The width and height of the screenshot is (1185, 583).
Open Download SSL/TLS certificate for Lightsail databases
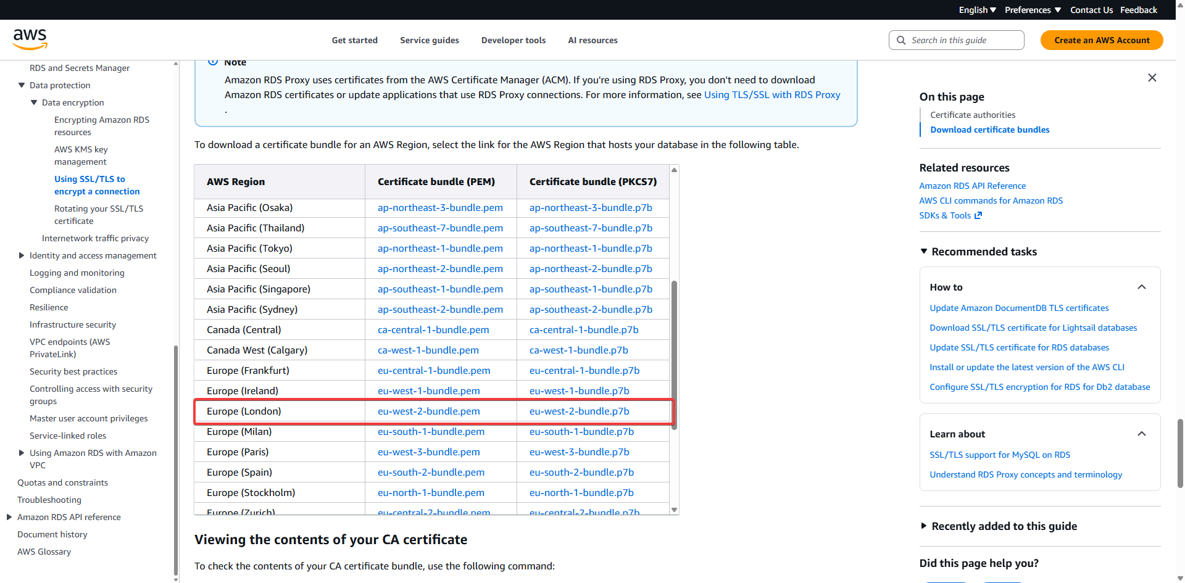[x=1033, y=328]
